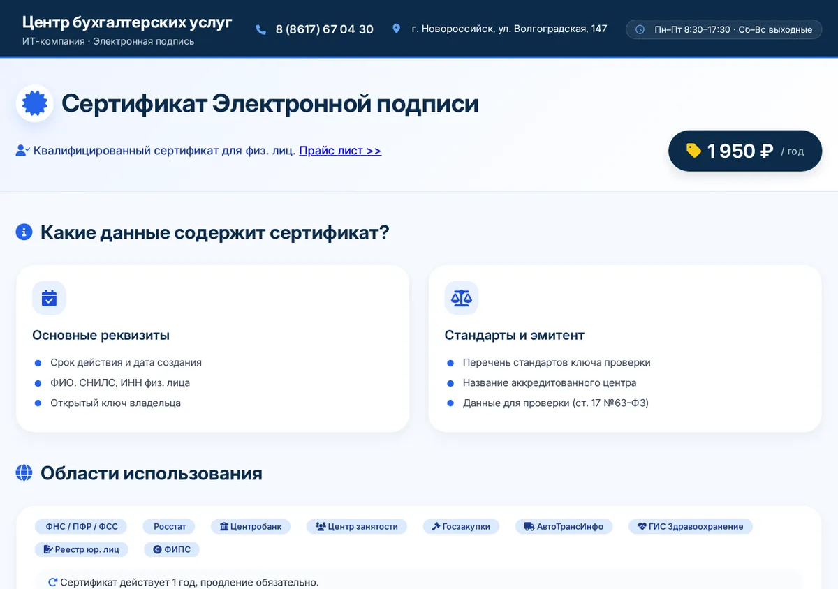Screen dimensions: 838x589
Task: Select the Росстат tag
Action: 170,526
